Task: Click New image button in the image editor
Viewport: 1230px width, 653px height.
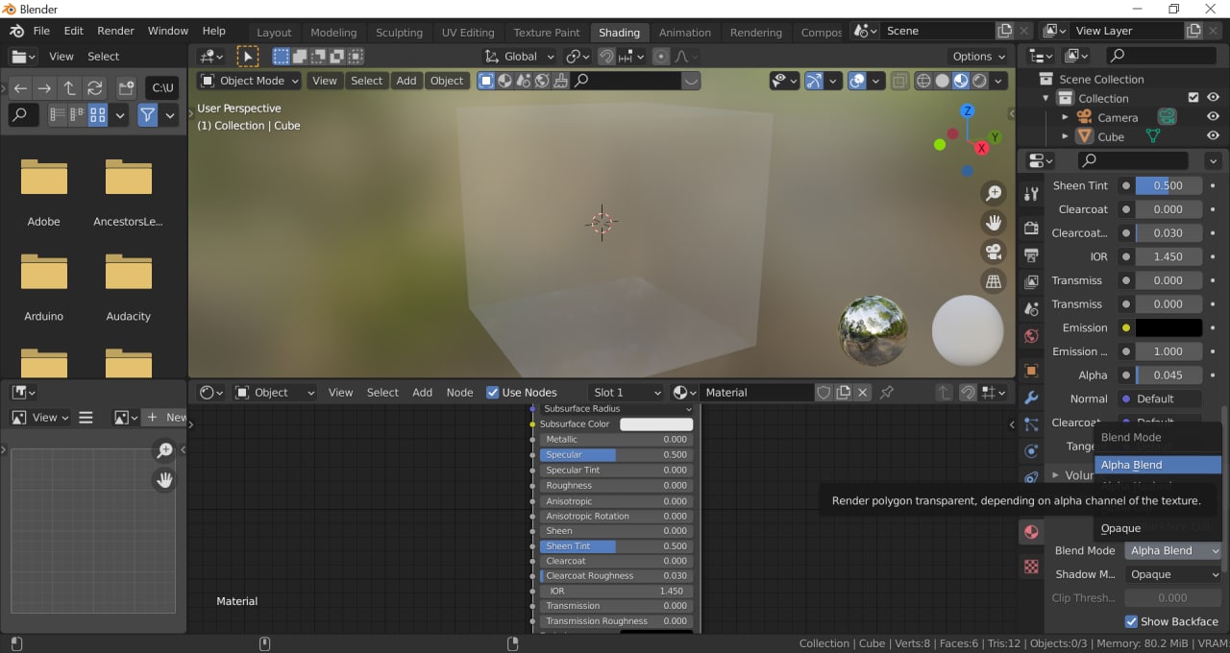Action: click(164, 417)
